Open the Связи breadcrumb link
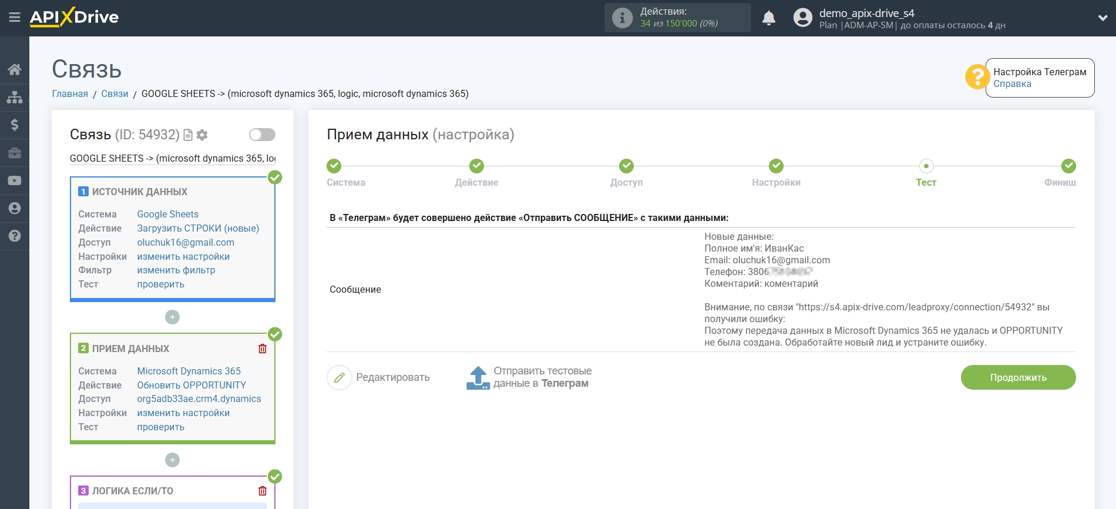The width and height of the screenshot is (1116, 509). click(x=115, y=93)
